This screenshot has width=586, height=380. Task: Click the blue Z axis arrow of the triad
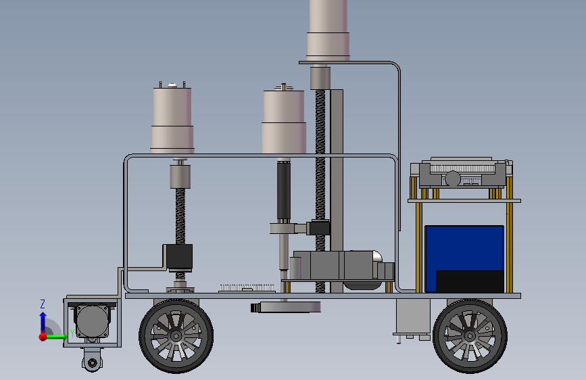(x=43, y=322)
